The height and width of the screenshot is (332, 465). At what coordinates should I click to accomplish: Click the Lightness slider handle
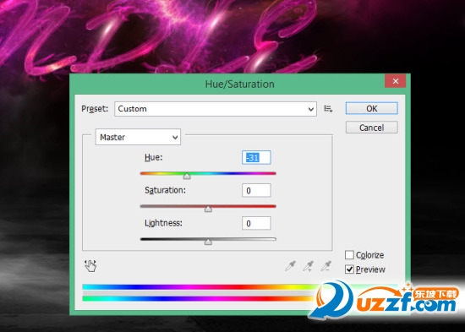point(208,242)
